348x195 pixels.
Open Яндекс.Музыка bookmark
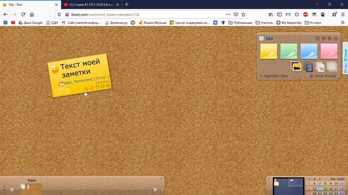pyautogui.click(x=152, y=23)
